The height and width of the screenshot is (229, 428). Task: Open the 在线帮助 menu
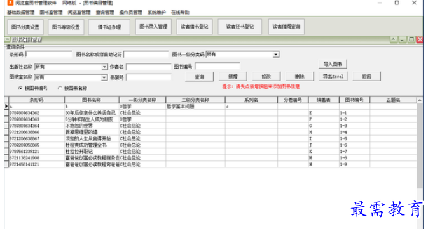point(180,13)
